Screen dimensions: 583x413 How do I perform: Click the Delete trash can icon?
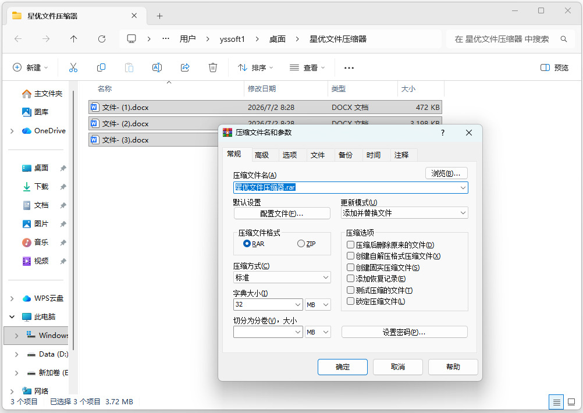click(213, 67)
